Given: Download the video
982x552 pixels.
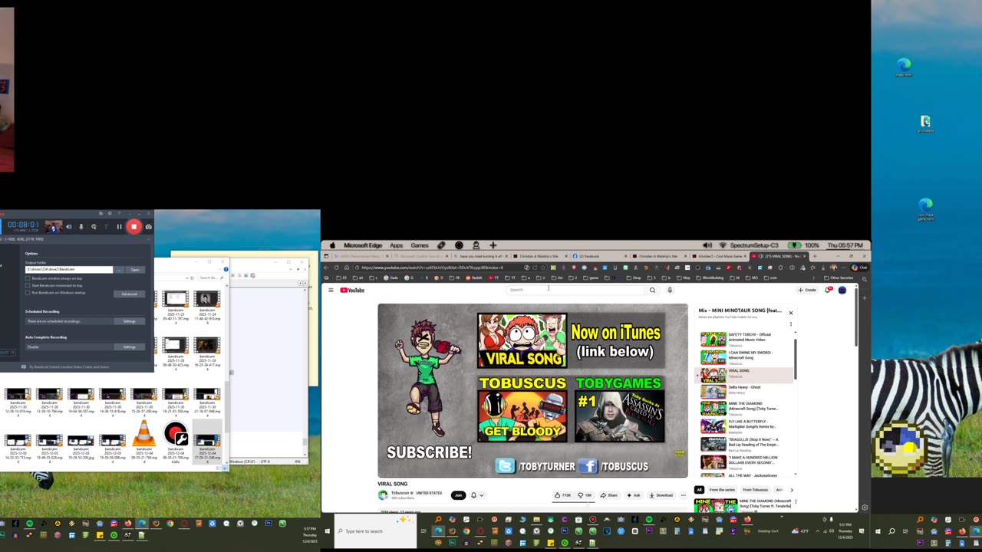Looking at the screenshot, I should click(x=661, y=495).
